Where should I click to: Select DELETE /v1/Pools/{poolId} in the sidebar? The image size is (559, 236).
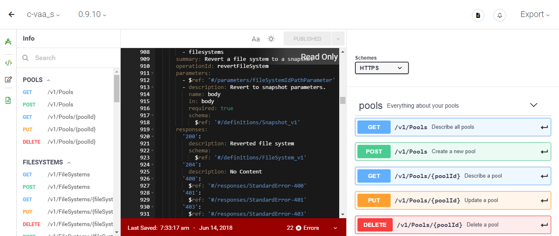click(71, 142)
